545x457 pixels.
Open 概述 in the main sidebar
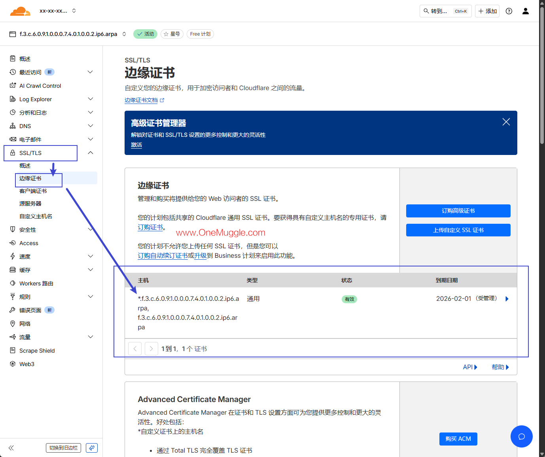pos(25,59)
